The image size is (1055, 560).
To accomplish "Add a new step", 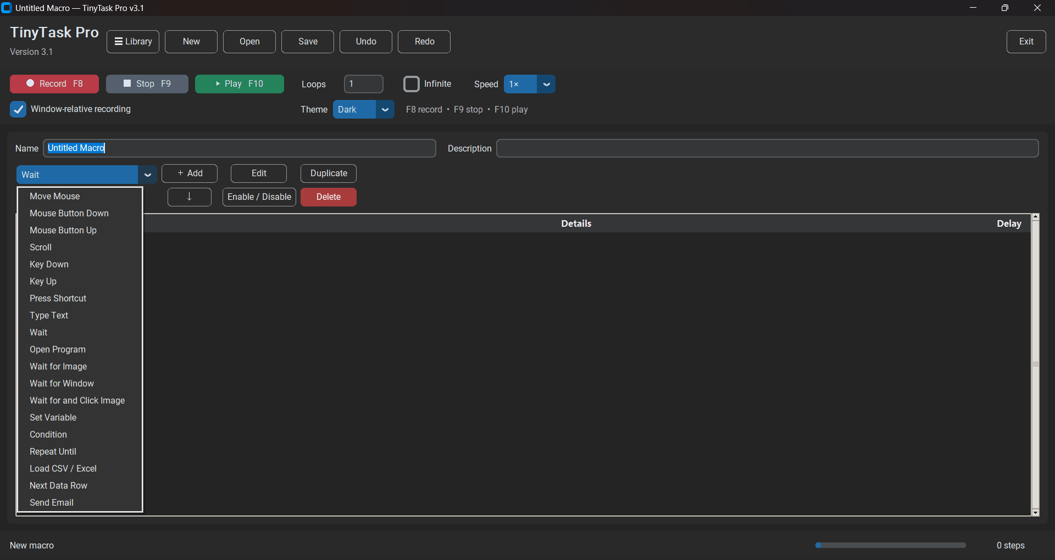I will [190, 173].
